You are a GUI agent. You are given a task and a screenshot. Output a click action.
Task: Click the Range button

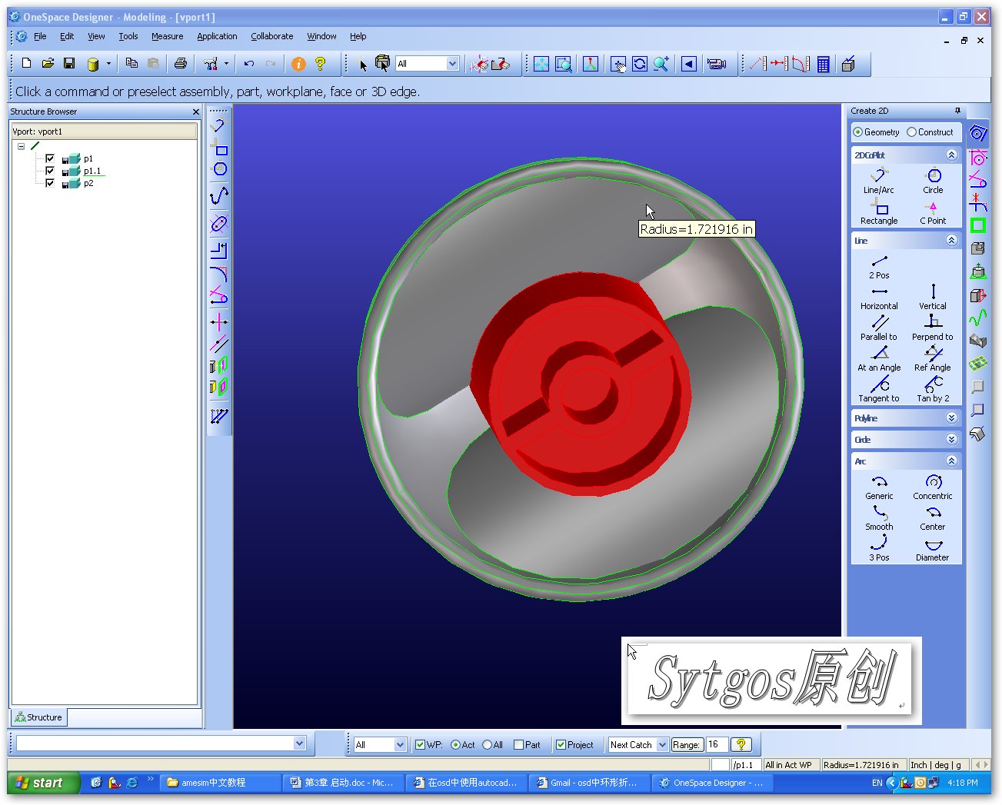click(686, 744)
